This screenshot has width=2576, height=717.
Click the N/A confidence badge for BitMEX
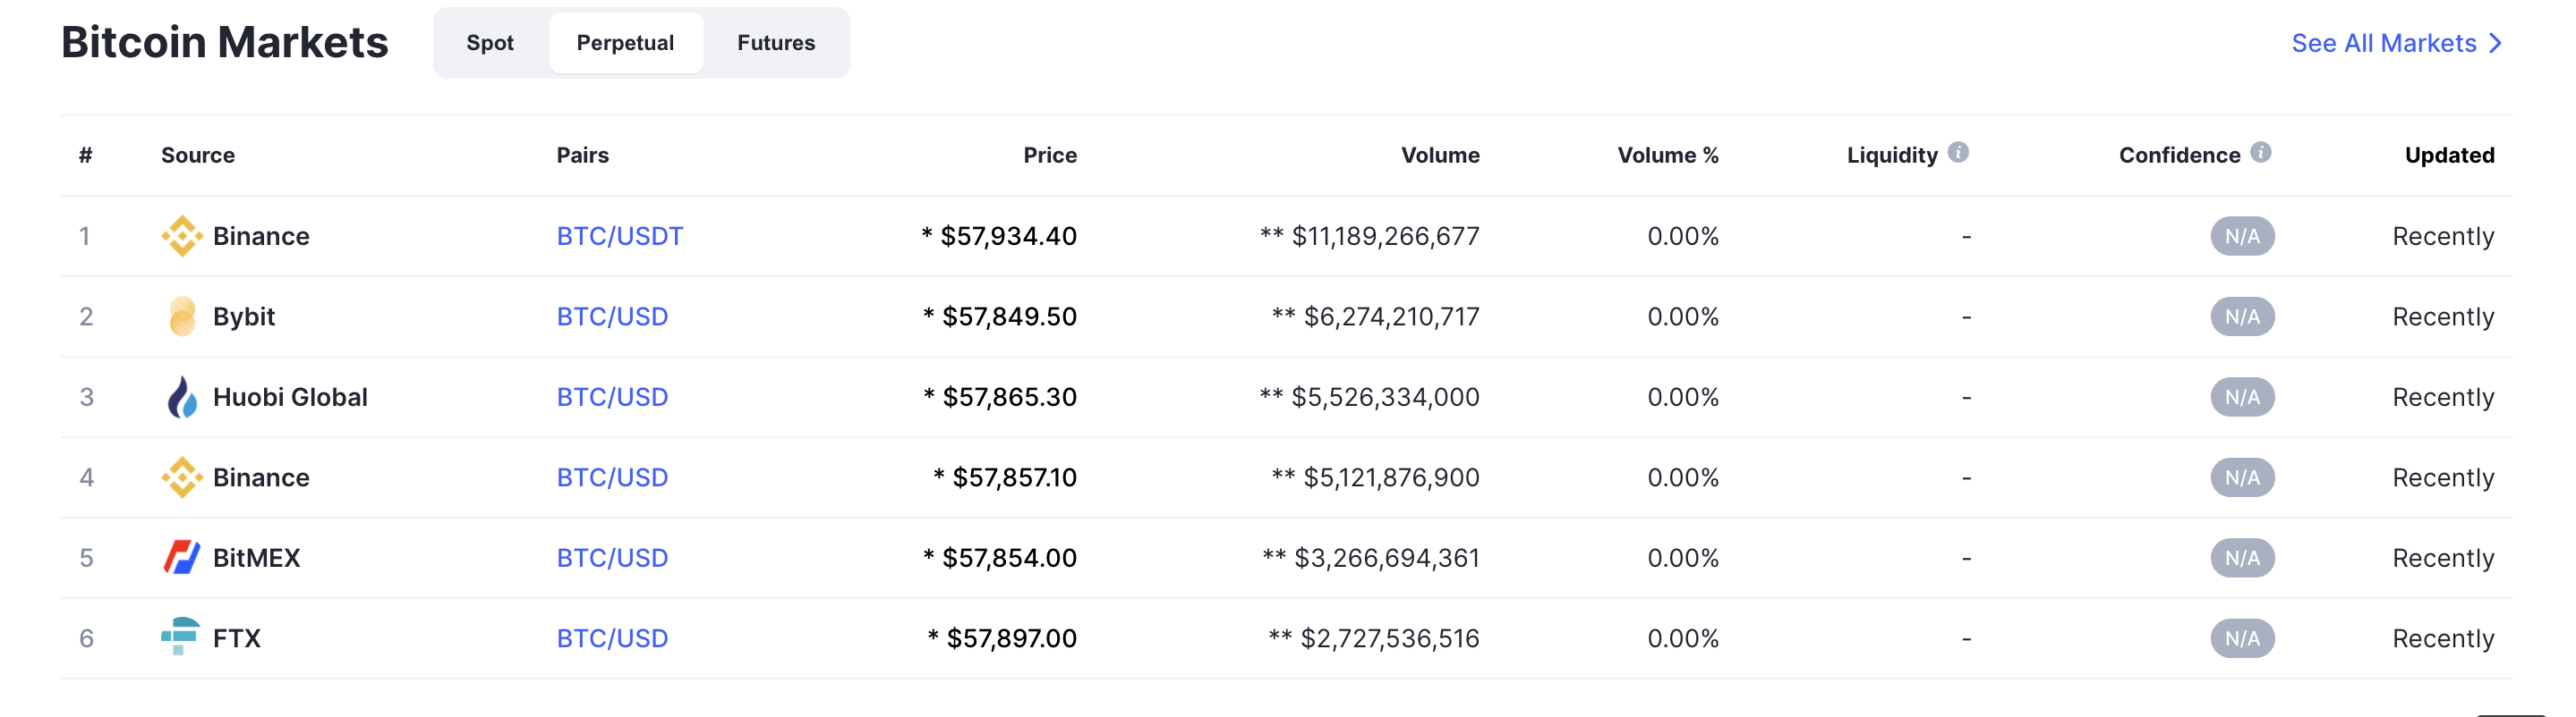(2242, 558)
